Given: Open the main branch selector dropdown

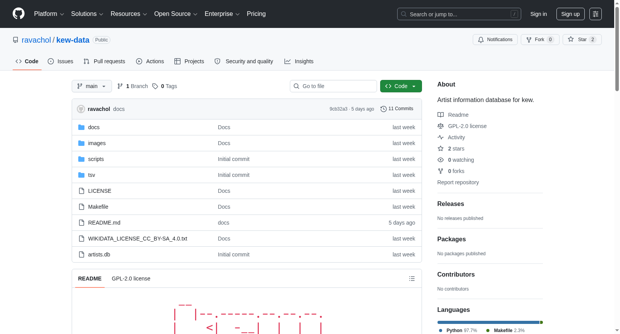Looking at the screenshot, I should coord(92,86).
